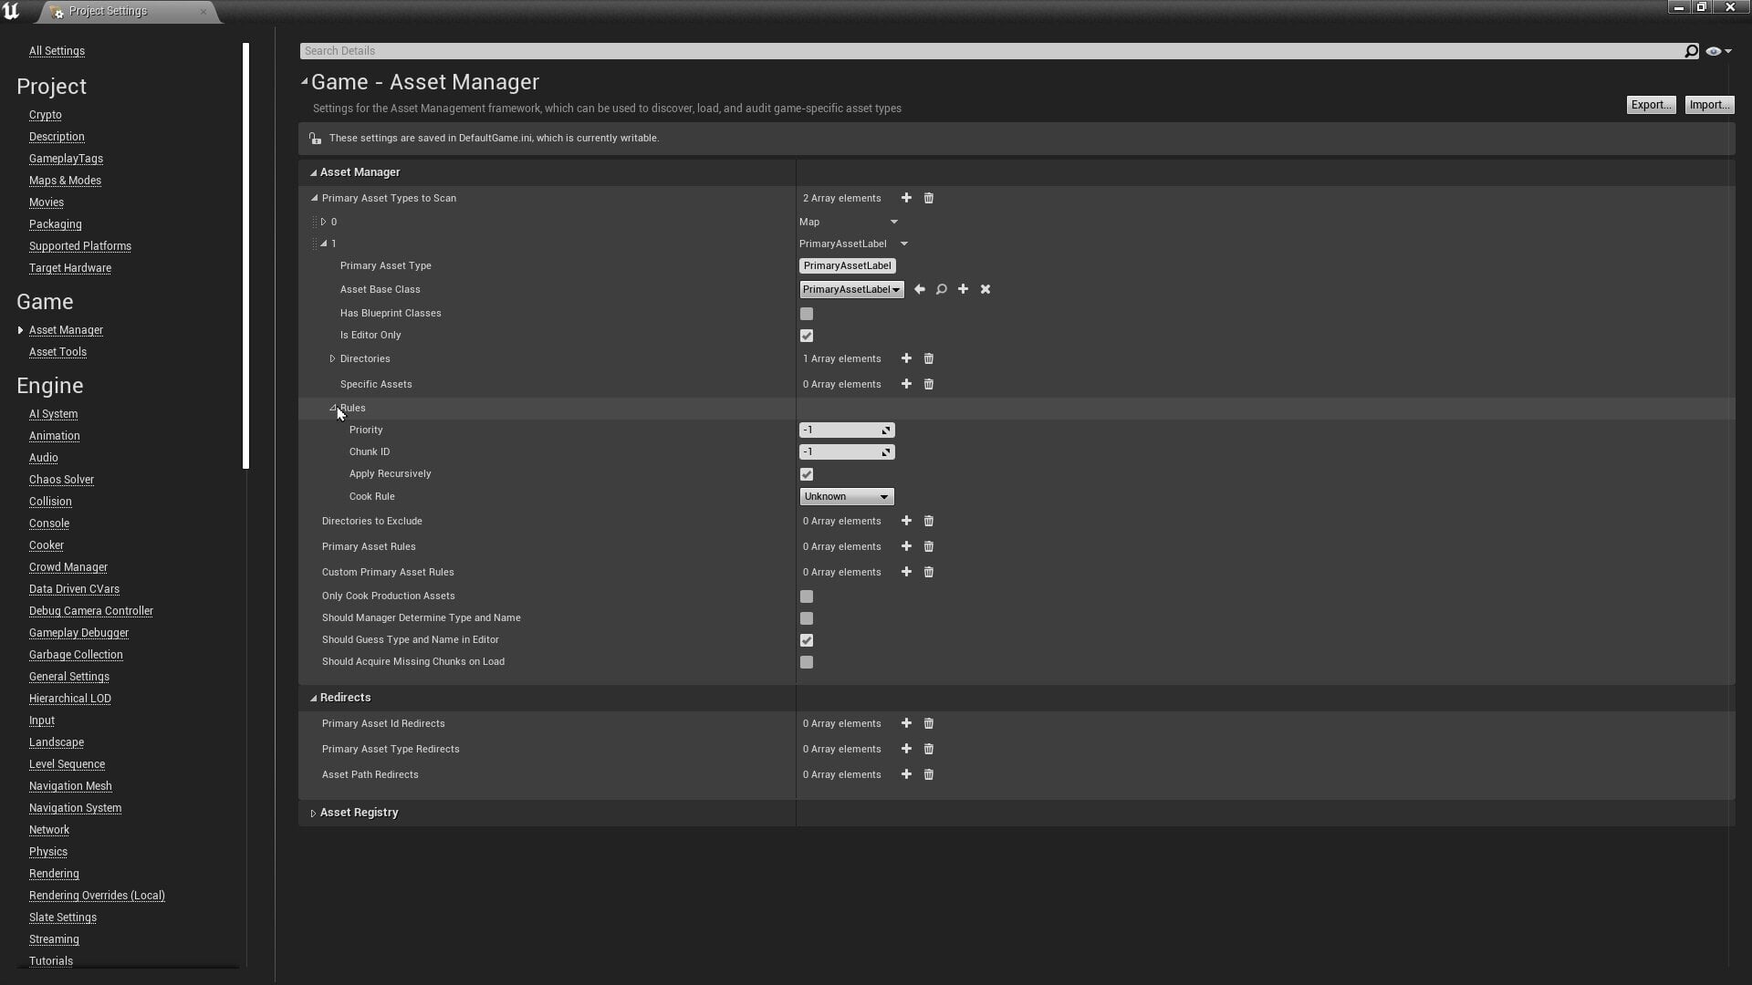The height and width of the screenshot is (985, 1752).
Task: Open GameplayTags settings
Action: click(66, 159)
